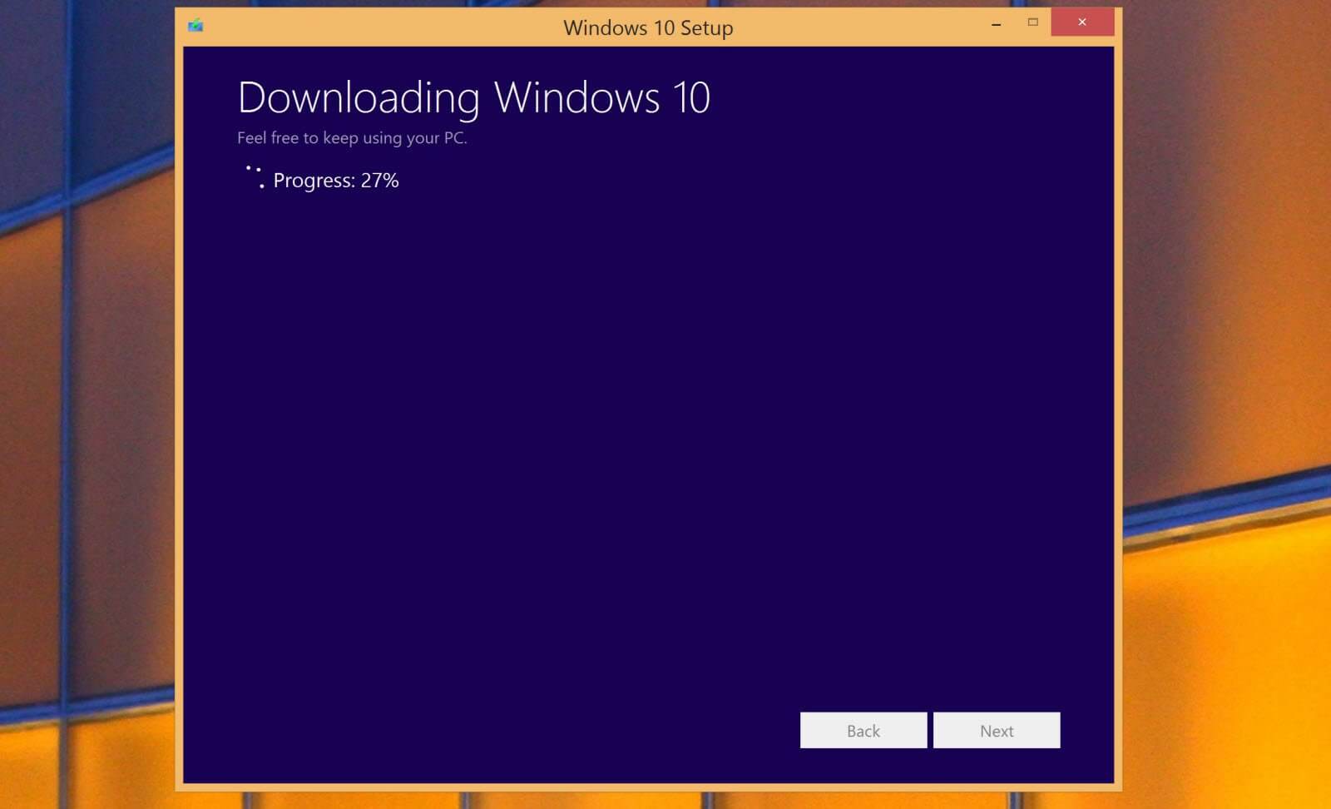
Task: Minimize the Windows 10 Setup window
Action: (996, 23)
